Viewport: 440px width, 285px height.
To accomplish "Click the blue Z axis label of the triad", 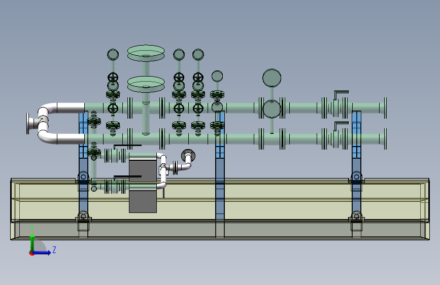I will 54,250.
